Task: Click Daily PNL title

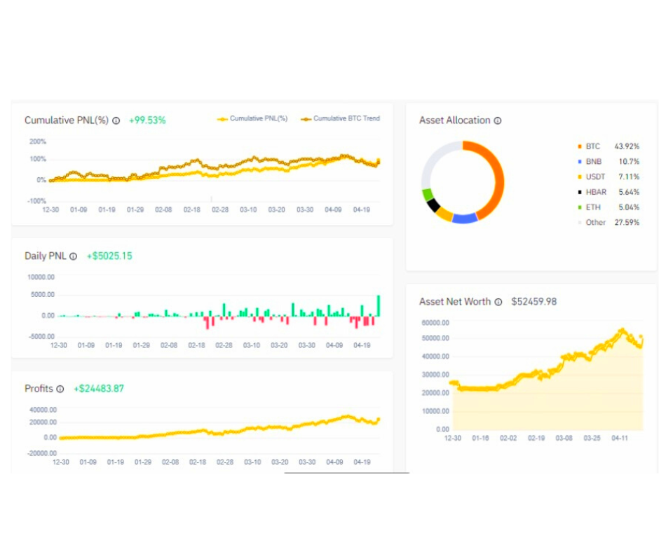Action: [46, 256]
